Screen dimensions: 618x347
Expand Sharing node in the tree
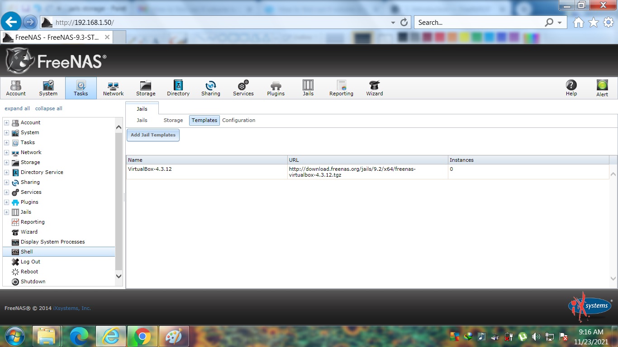[7, 182]
